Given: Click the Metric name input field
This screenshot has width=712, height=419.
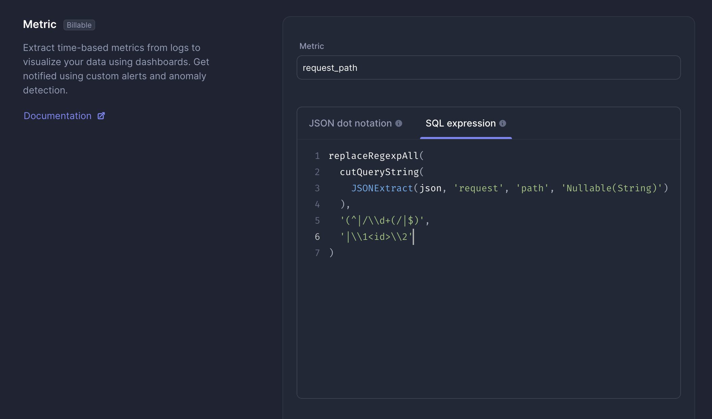Looking at the screenshot, I should 488,68.
